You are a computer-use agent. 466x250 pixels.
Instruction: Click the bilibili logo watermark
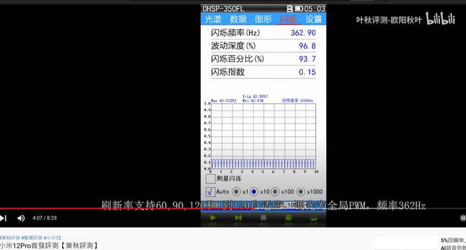[441, 18]
